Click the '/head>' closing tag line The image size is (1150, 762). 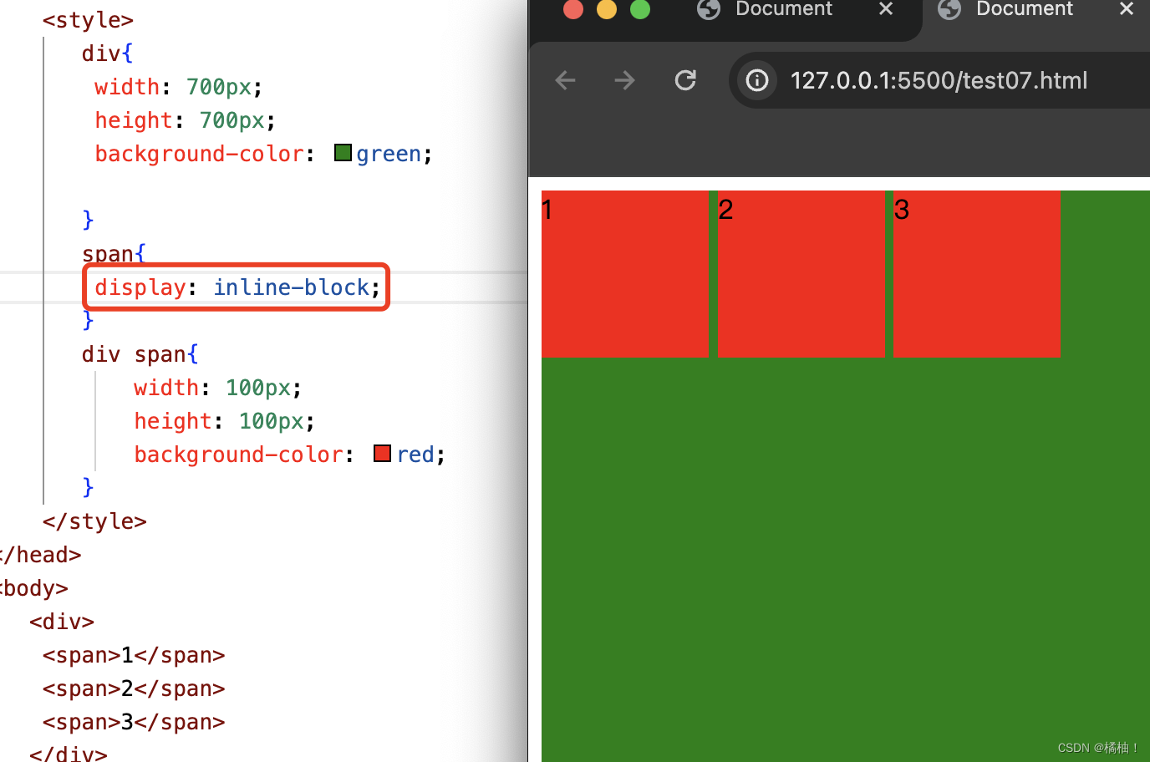point(41,555)
